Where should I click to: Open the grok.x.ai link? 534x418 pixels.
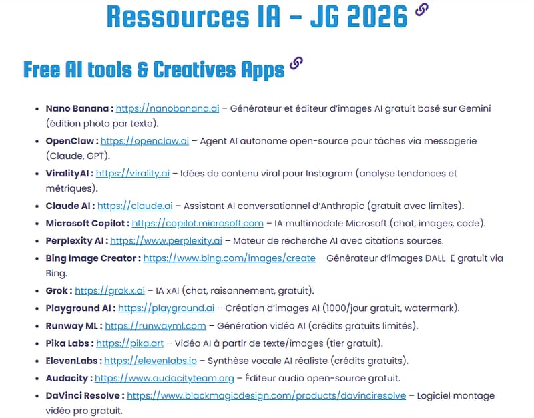(x=109, y=291)
